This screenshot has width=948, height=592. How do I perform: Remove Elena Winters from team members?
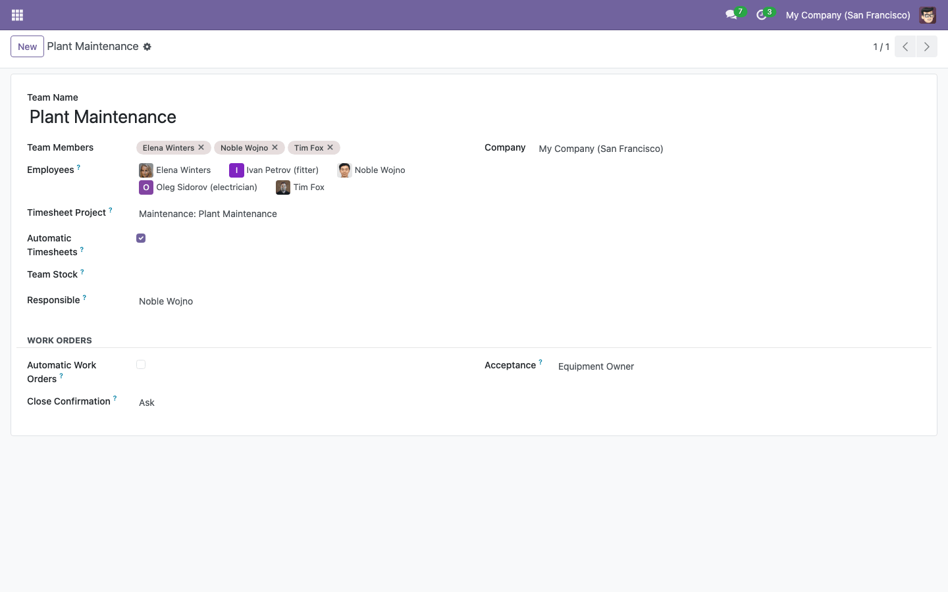[x=201, y=147]
